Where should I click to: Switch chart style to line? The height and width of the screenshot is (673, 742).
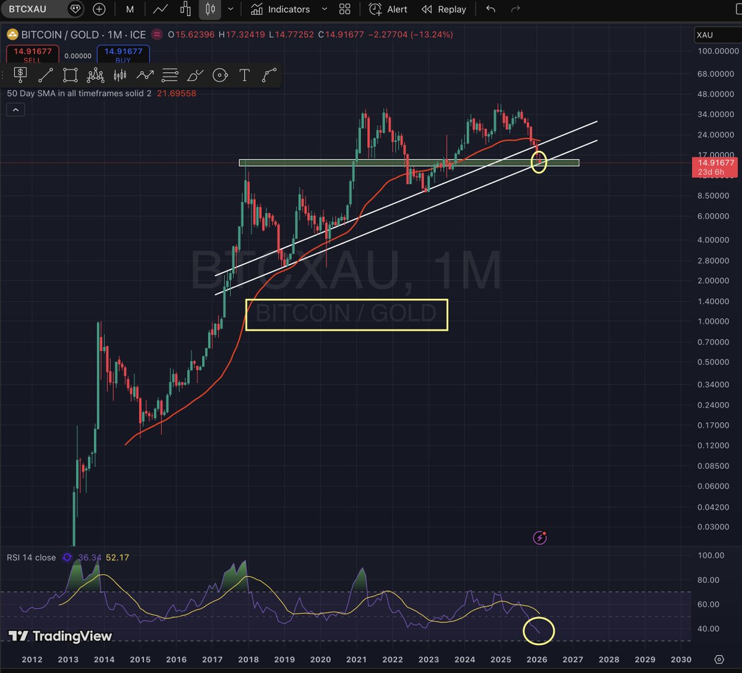[x=161, y=9]
